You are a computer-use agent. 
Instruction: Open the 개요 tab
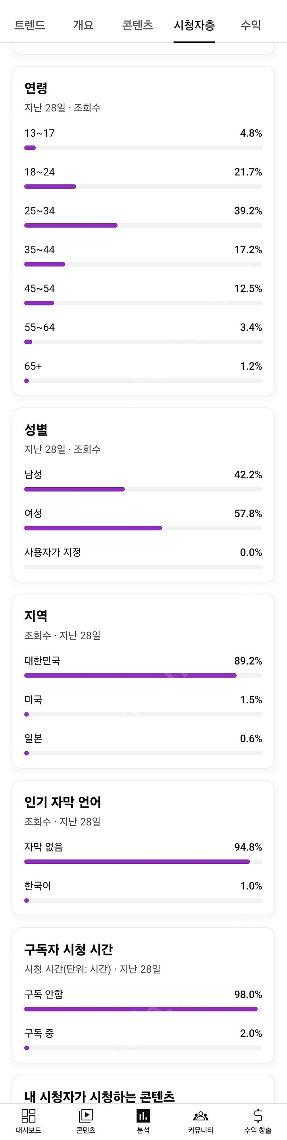[x=83, y=25]
